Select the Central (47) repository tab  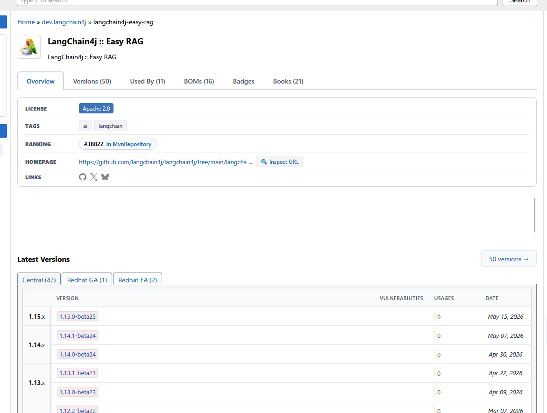[39, 280]
